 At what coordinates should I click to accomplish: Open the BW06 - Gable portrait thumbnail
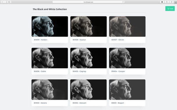click(50, 58)
